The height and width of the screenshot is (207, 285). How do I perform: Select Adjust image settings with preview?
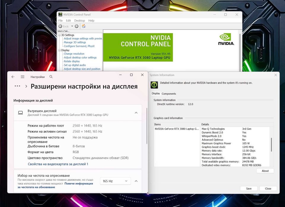coord(83,38)
